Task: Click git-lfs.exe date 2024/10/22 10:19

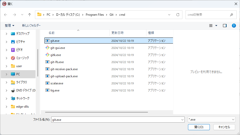Action: 123,62
